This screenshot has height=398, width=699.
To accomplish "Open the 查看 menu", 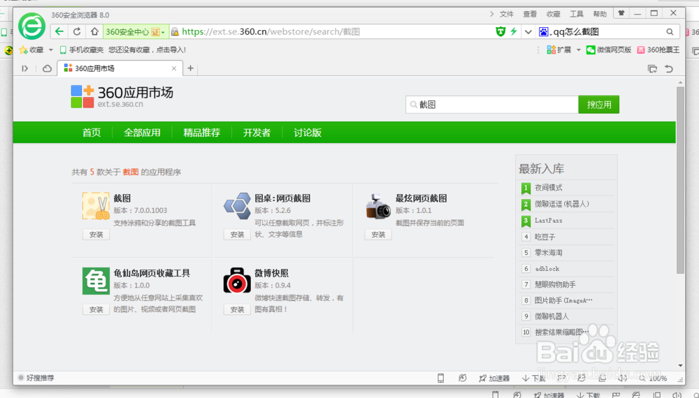I will click(x=530, y=14).
